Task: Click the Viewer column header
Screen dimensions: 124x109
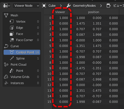Action: click(60, 12)
